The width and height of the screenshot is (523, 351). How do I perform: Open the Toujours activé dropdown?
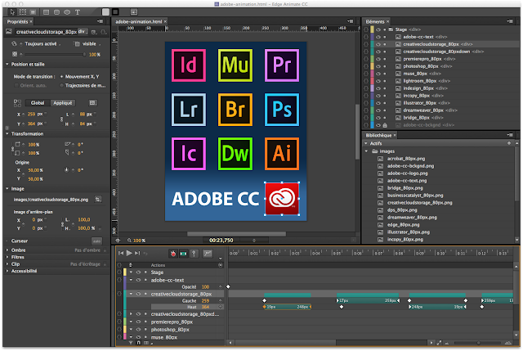pos(41,43)
